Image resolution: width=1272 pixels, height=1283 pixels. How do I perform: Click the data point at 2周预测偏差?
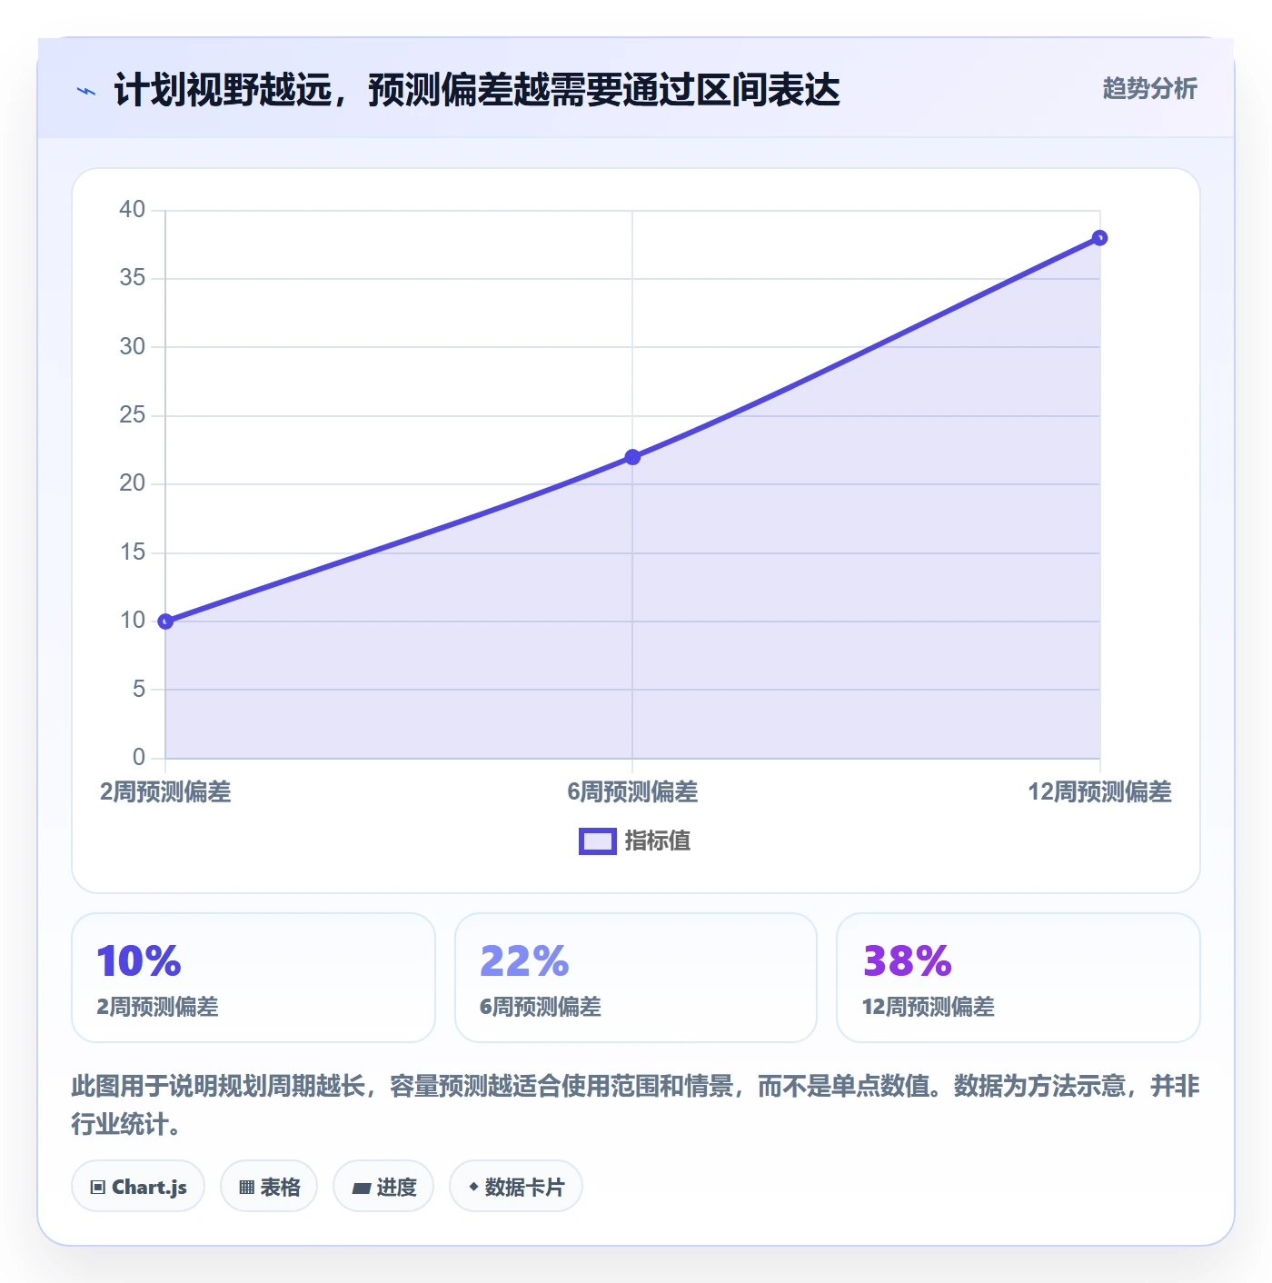click(x=165, y=622)
